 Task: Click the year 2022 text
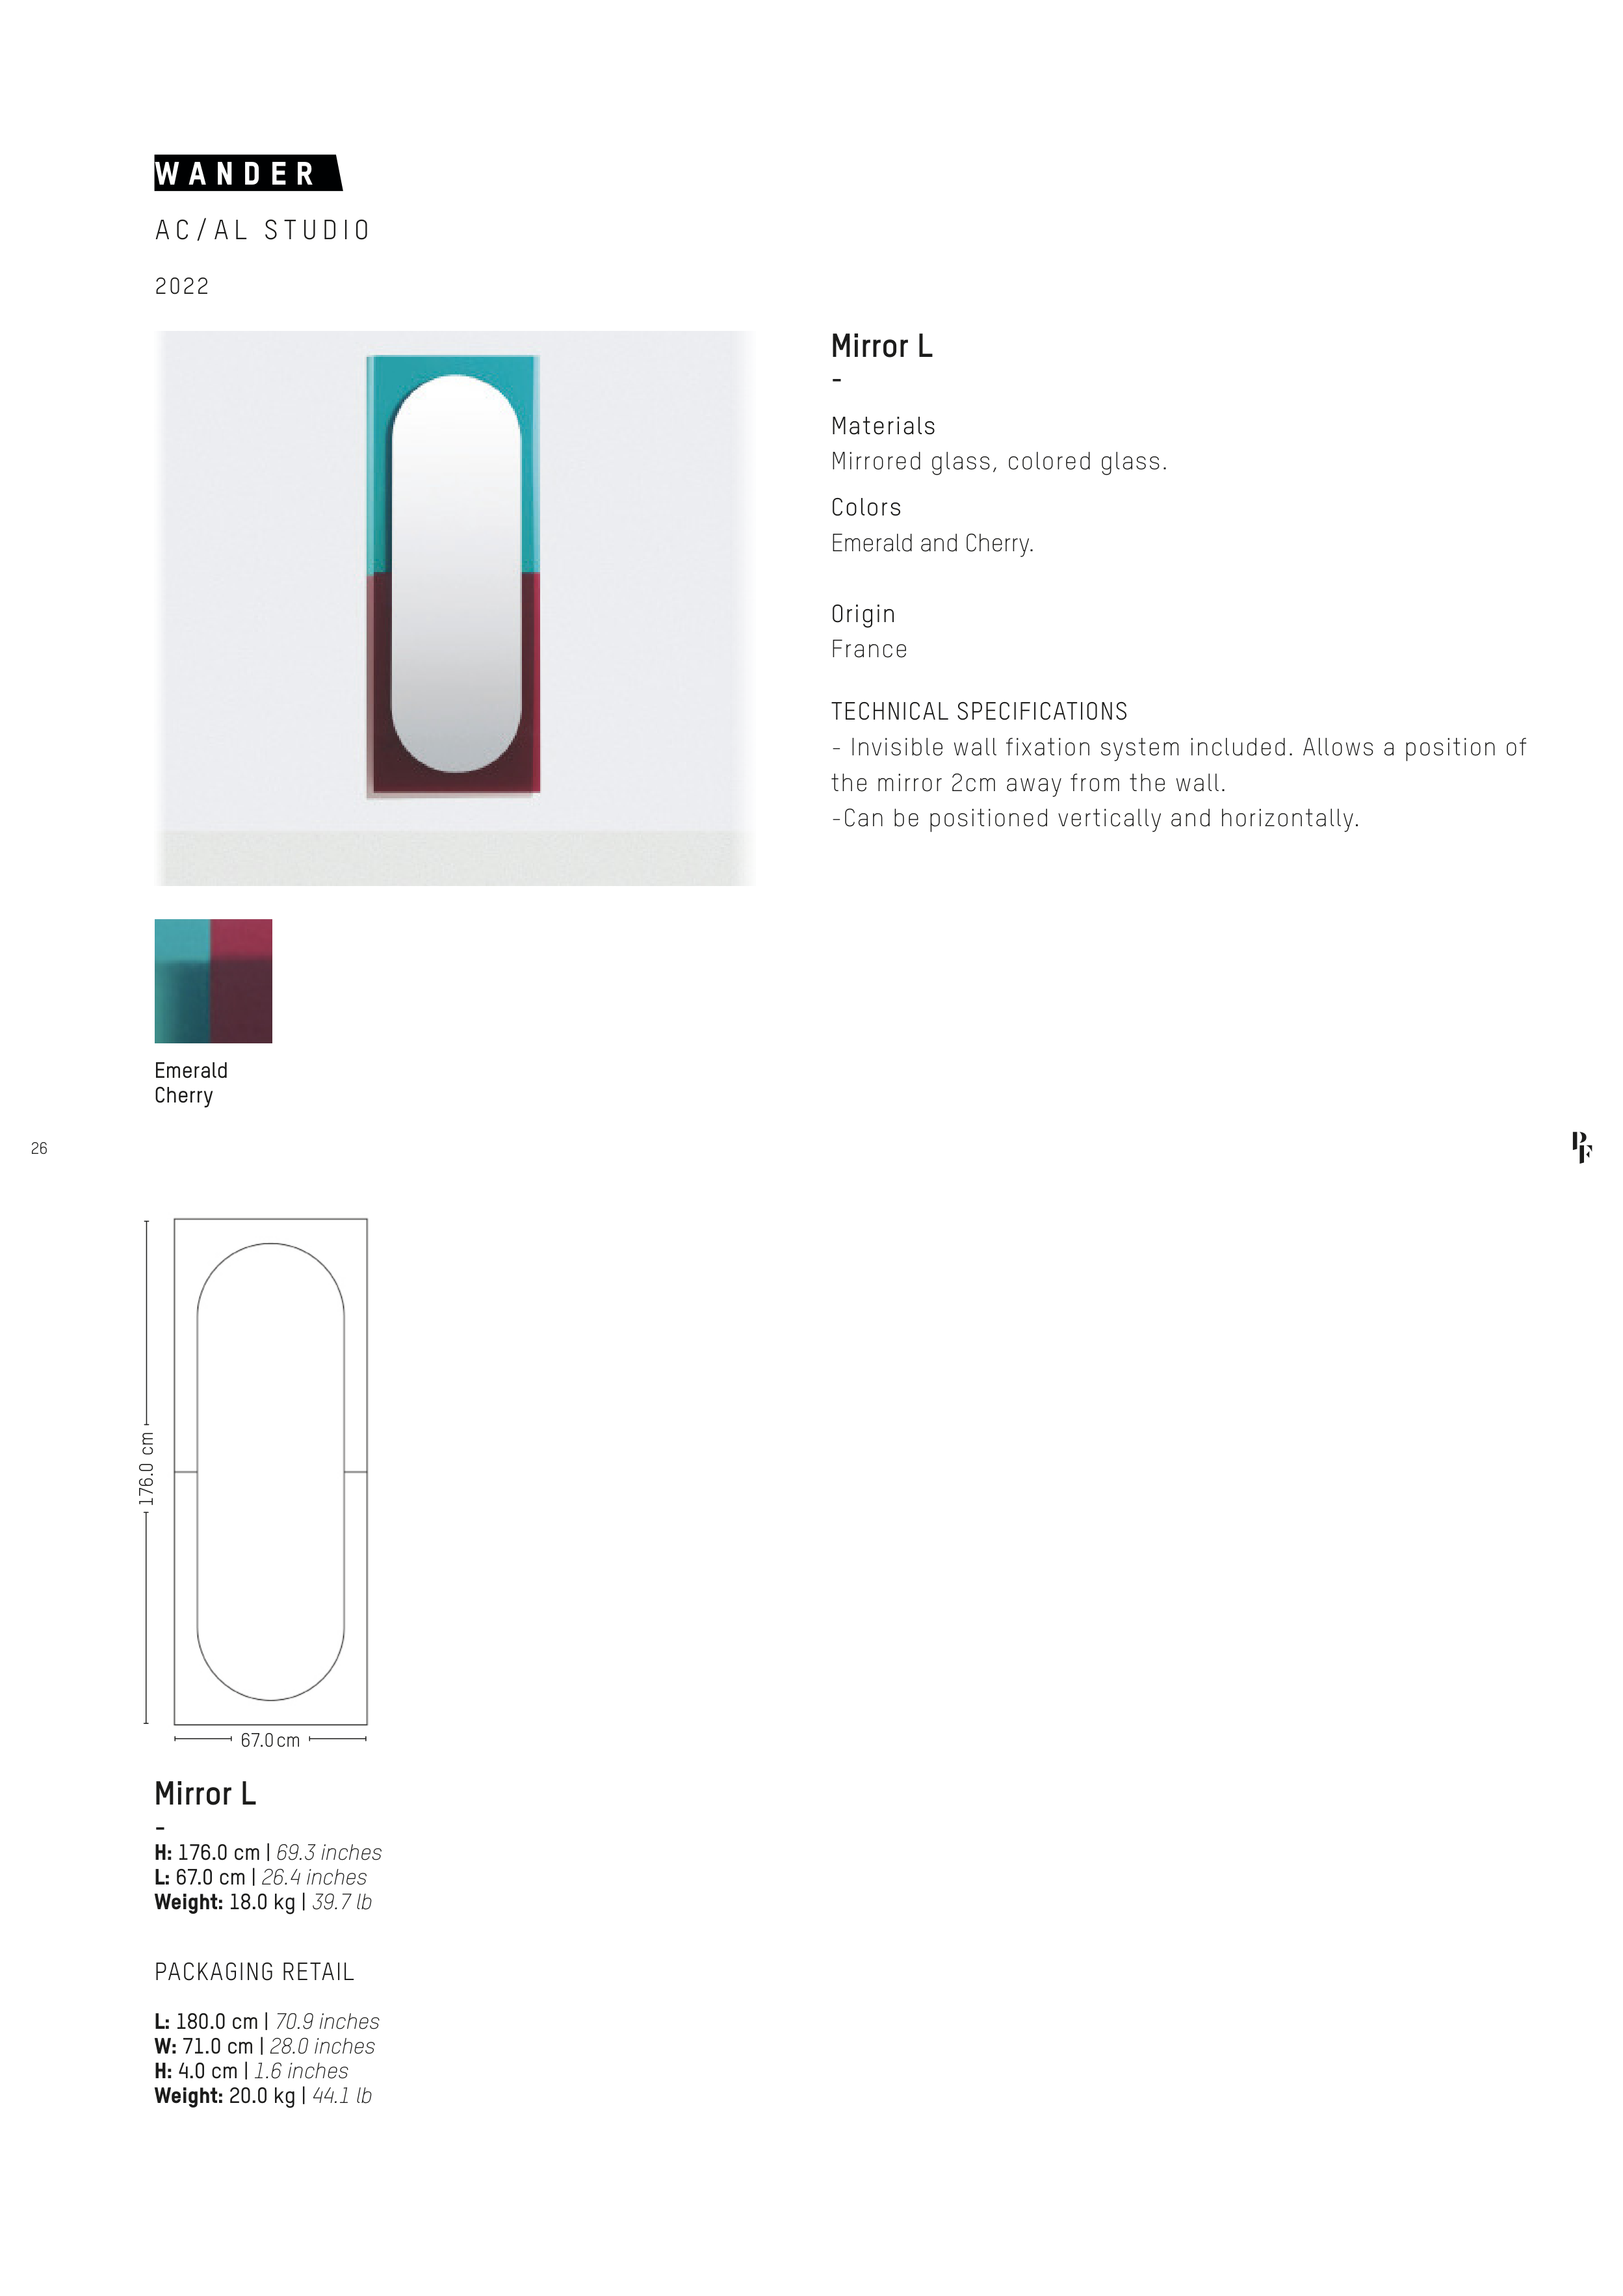tap(182, 286)
